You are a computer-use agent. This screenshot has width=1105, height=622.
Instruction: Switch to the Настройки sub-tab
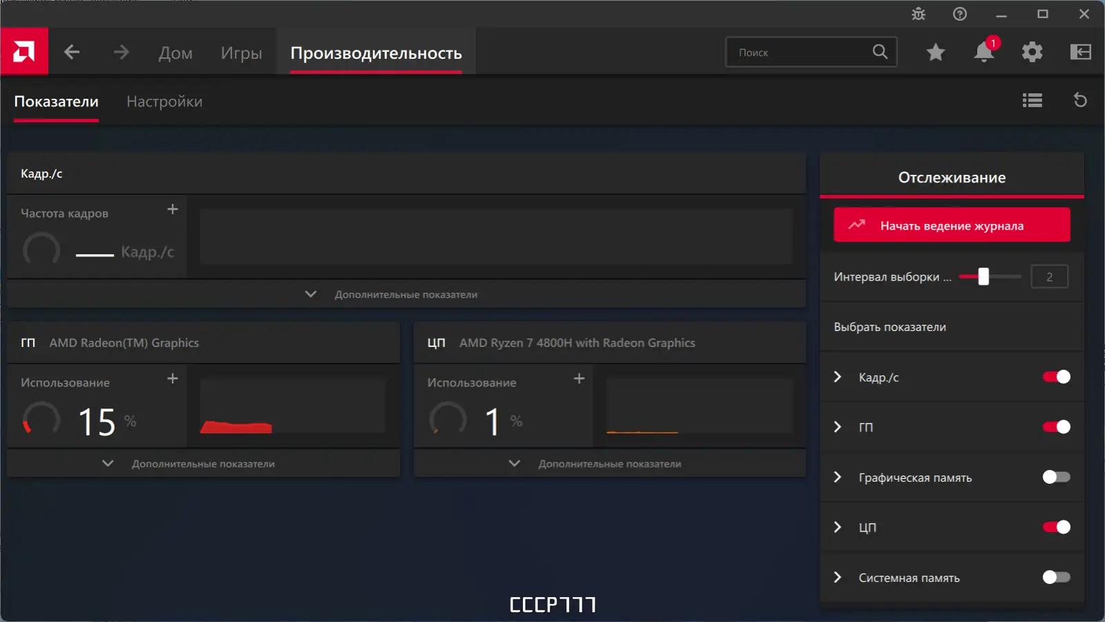point(164,102)
